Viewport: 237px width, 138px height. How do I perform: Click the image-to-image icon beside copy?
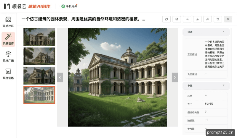point(177,19)
